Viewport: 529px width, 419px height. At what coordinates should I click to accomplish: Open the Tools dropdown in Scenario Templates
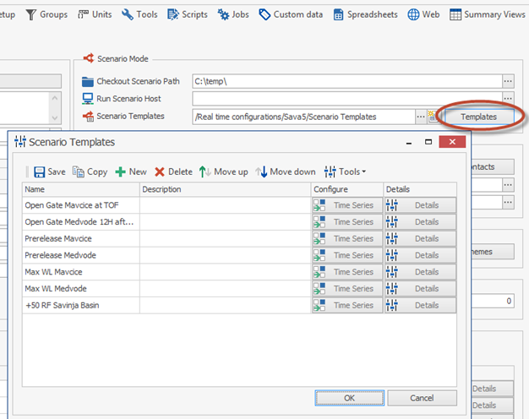click(x=345, y=171)
